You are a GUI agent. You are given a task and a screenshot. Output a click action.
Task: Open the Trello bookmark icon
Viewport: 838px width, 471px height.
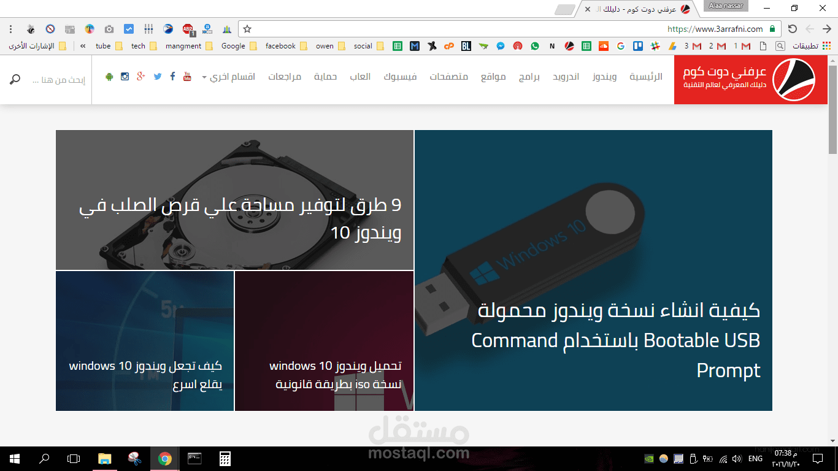(638, 46)
